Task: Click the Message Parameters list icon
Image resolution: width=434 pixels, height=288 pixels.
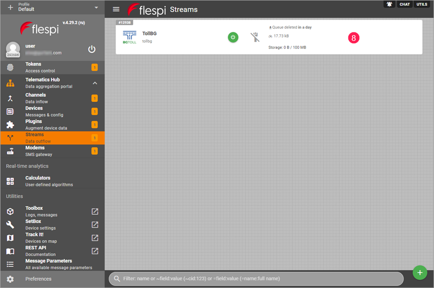Action: coord(10,264)
